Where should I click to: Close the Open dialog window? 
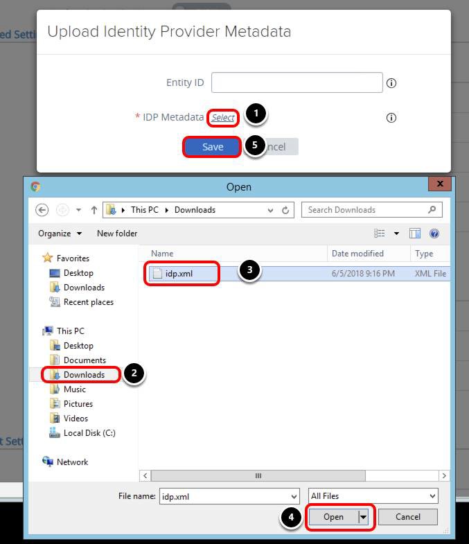click(x=440, y=184)
